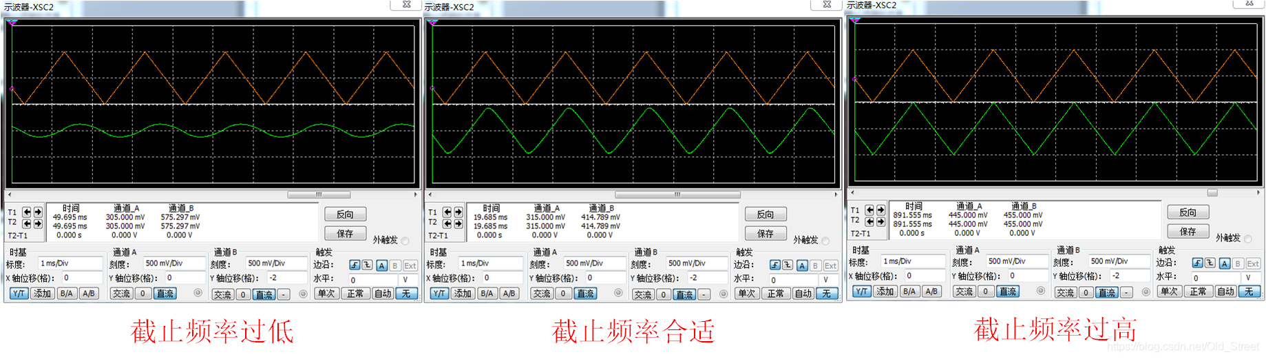The height and width of the screenshot is (359, 1266).
Task: Click 保存 button in middle oscilloscope
Action: [x=766, y=234]
